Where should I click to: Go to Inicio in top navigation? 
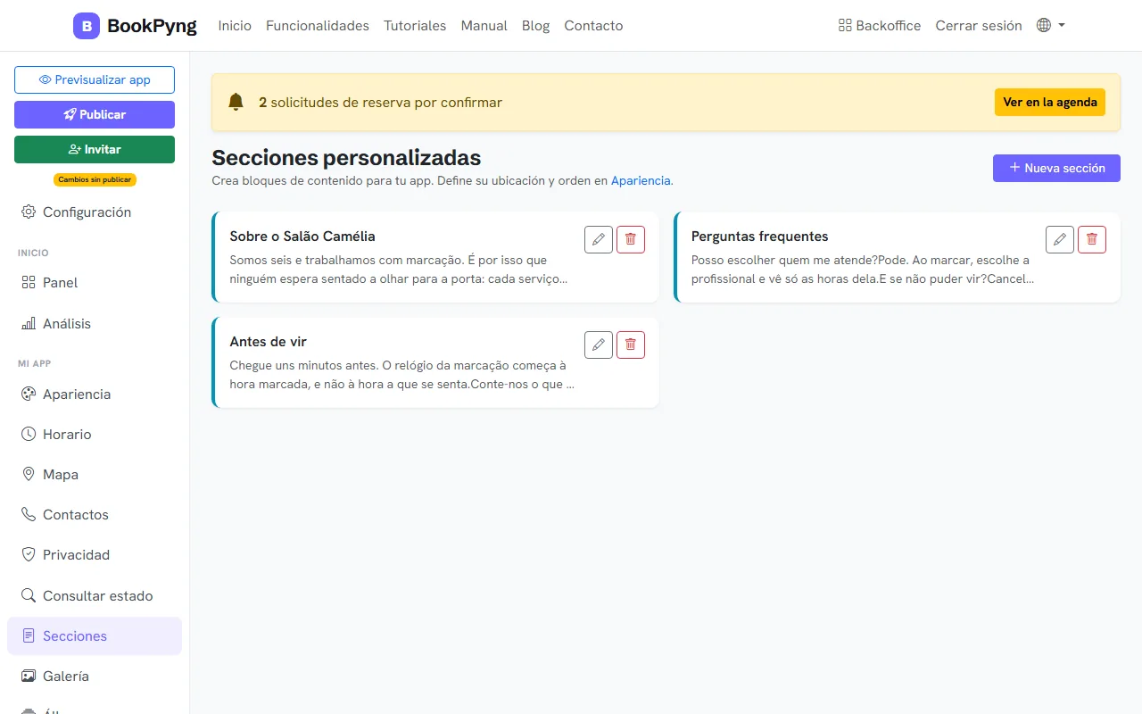pyautogui.click(x=235, y=26)
